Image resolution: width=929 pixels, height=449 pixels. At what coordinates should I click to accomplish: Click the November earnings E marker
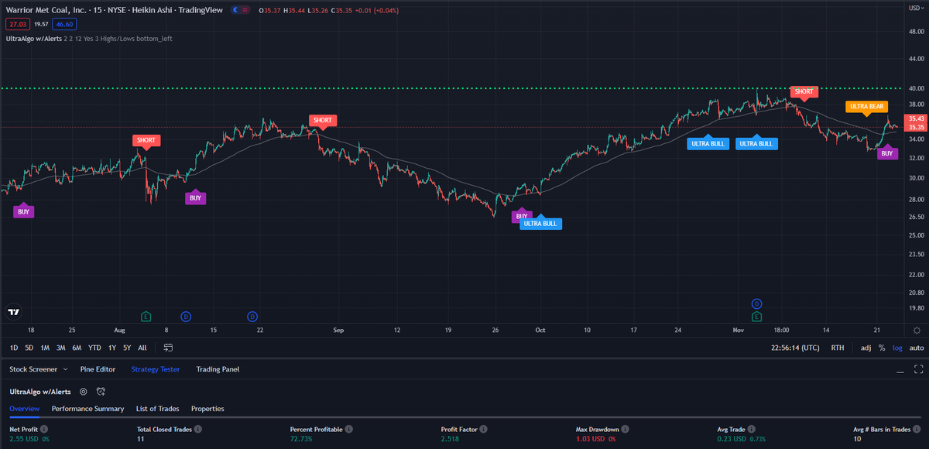click(756, 317)
